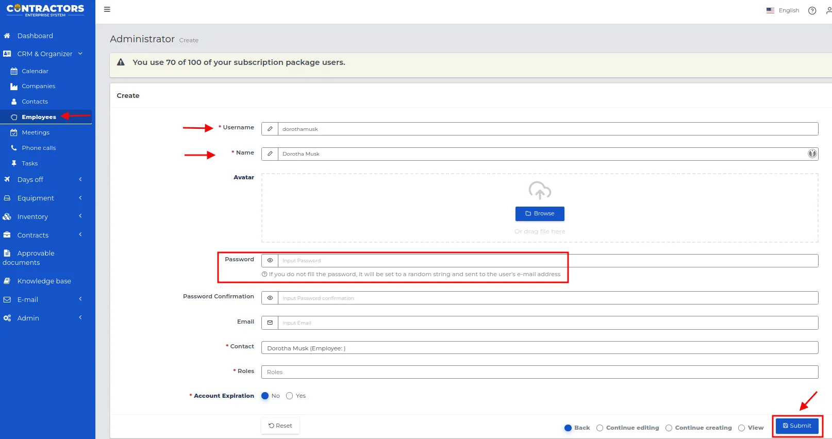
Task: Click the Calendar icon in sidebar
Action: point(14,71)
